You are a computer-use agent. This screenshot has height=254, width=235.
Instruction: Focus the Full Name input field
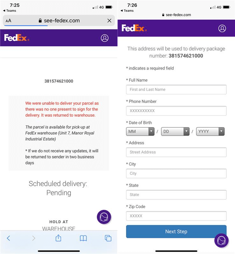(176, 90)
